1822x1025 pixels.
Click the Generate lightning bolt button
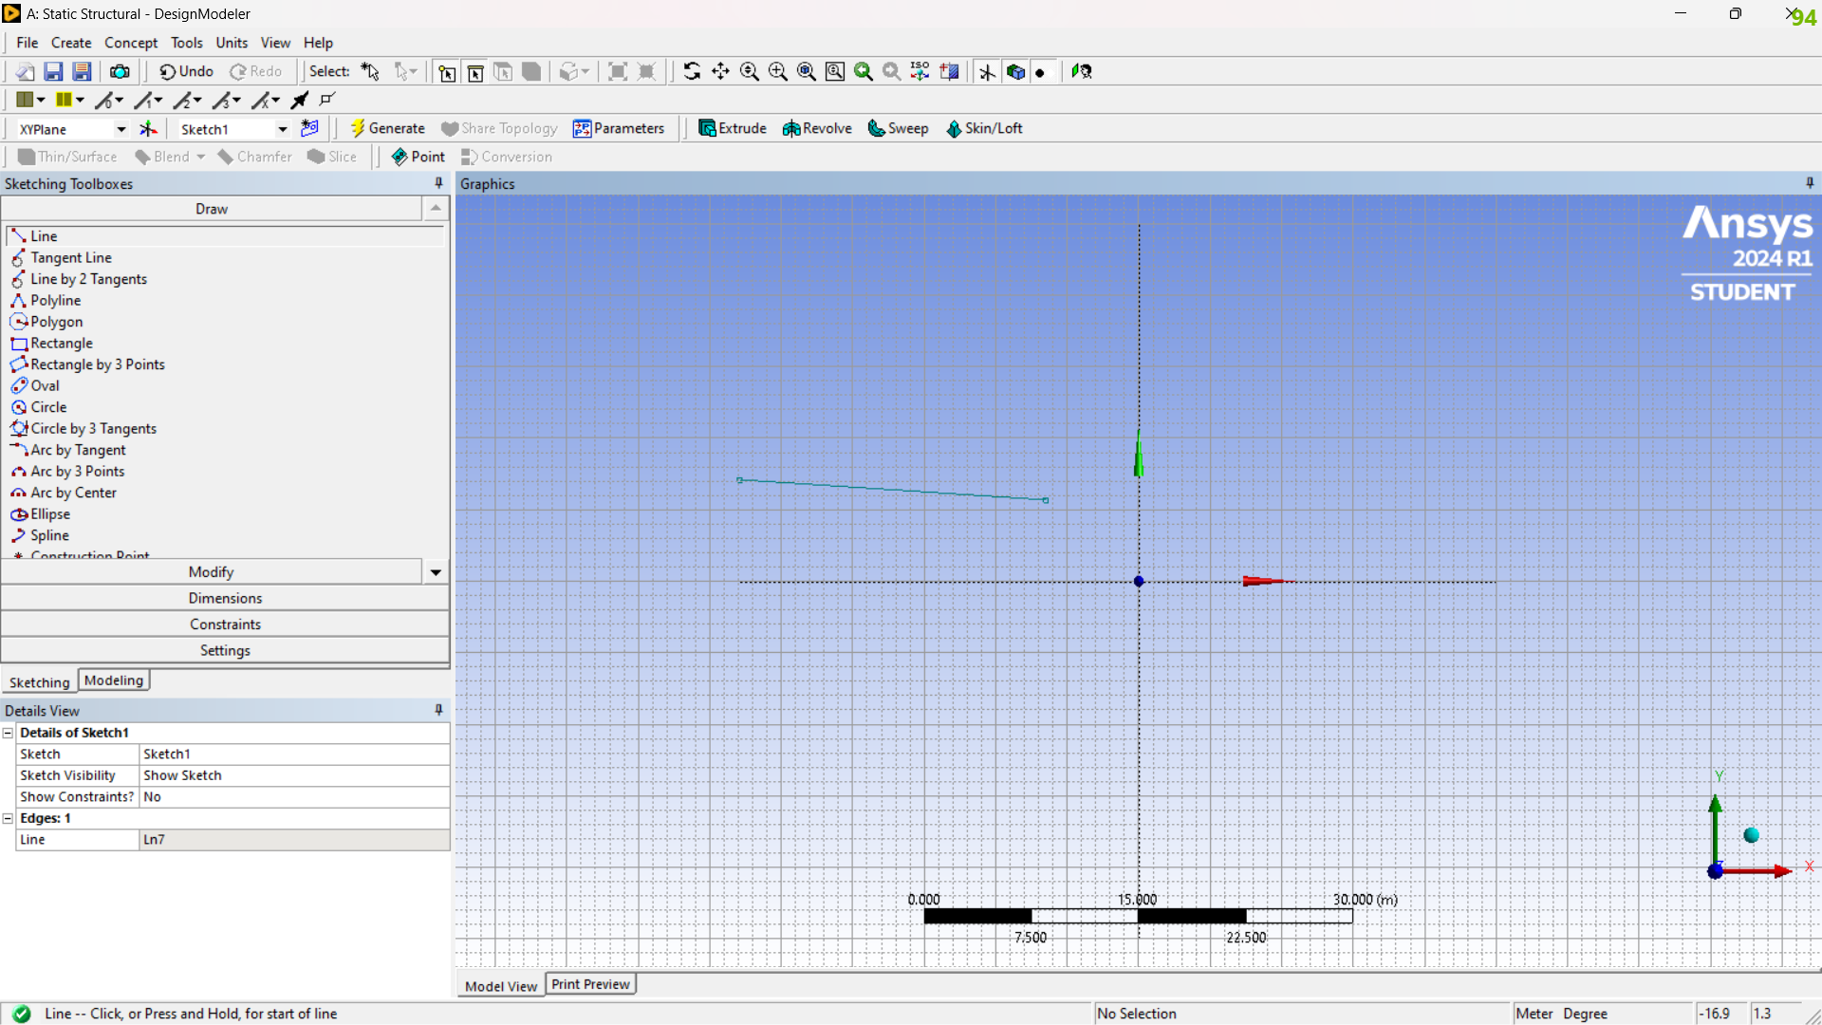coord(387,128)
